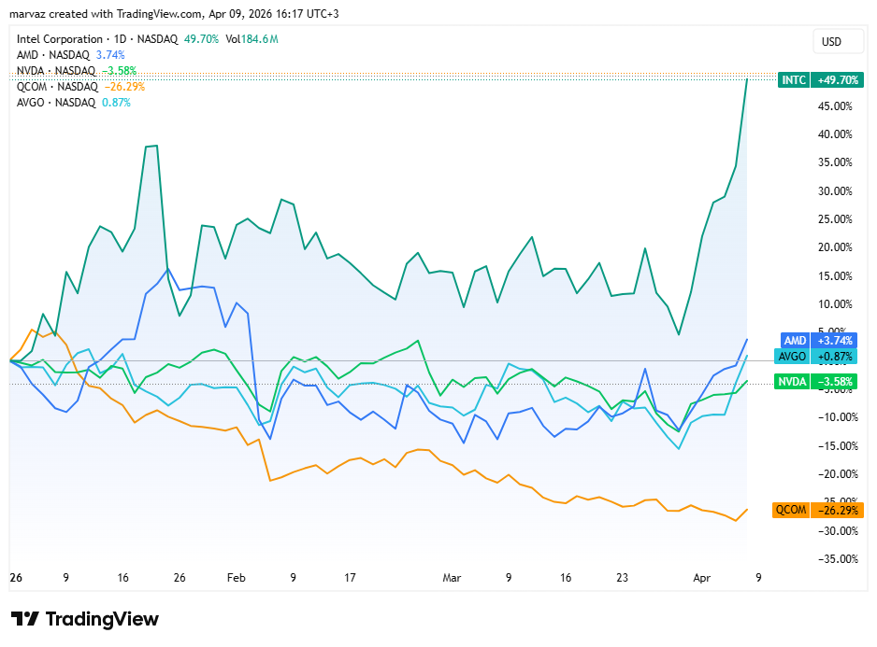Click the -26.29% QCOM value tag
The image size is (877, 647).
(x=837, y=510)
